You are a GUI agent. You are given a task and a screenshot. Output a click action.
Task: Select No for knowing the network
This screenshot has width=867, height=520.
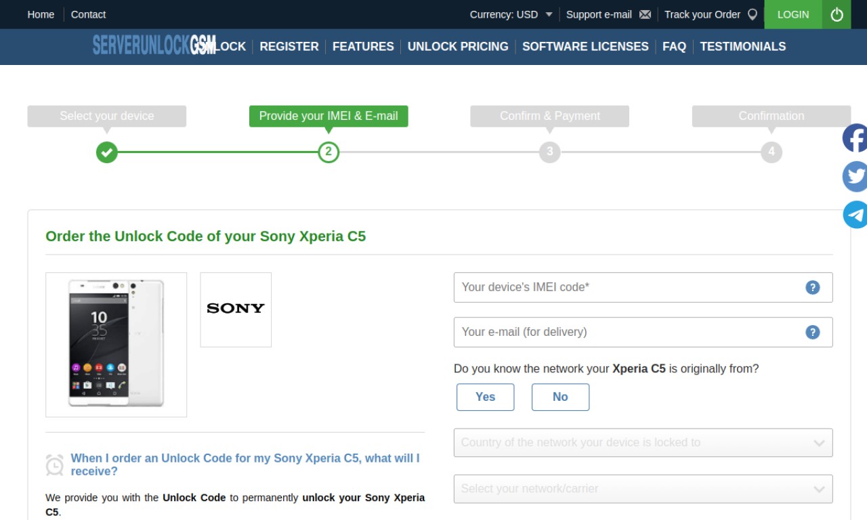[x=560, y=397]
